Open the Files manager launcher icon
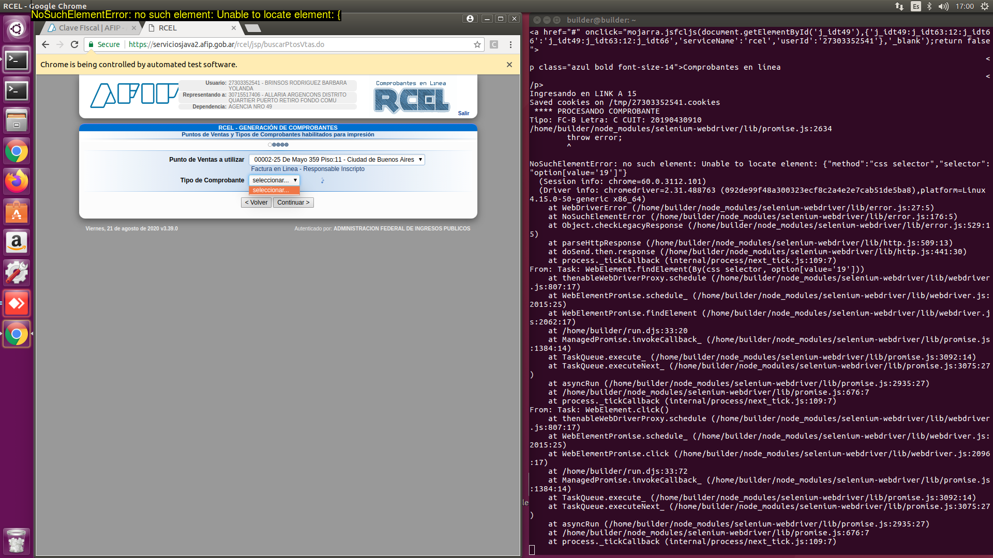The width and height of the screenshot is (993, 558). point(17,121)
